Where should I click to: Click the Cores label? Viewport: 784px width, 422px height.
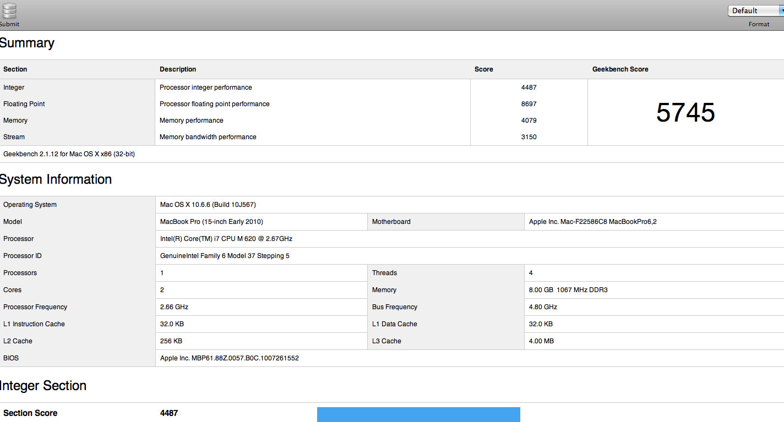(x=13, y=290)
